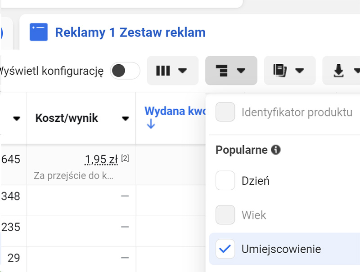Open the Reklamy 1 Zestaw reklam tab

130,32
